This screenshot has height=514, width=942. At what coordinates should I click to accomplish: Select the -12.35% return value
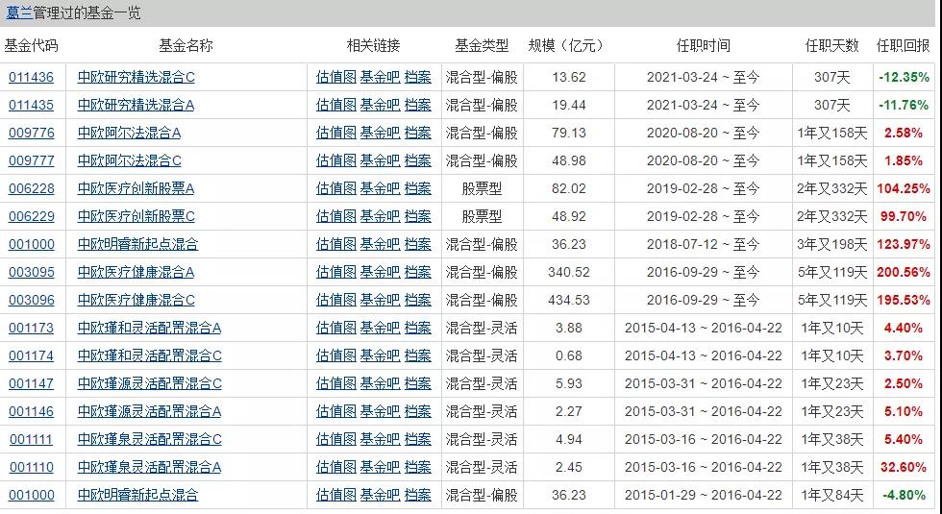click(903, 78)
